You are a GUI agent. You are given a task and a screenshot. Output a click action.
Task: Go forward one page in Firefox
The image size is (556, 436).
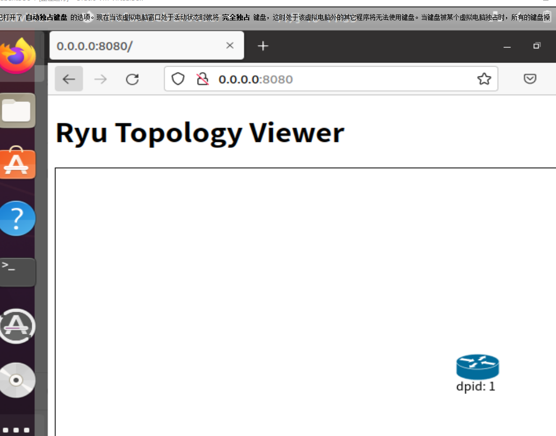tap(100, 78)
